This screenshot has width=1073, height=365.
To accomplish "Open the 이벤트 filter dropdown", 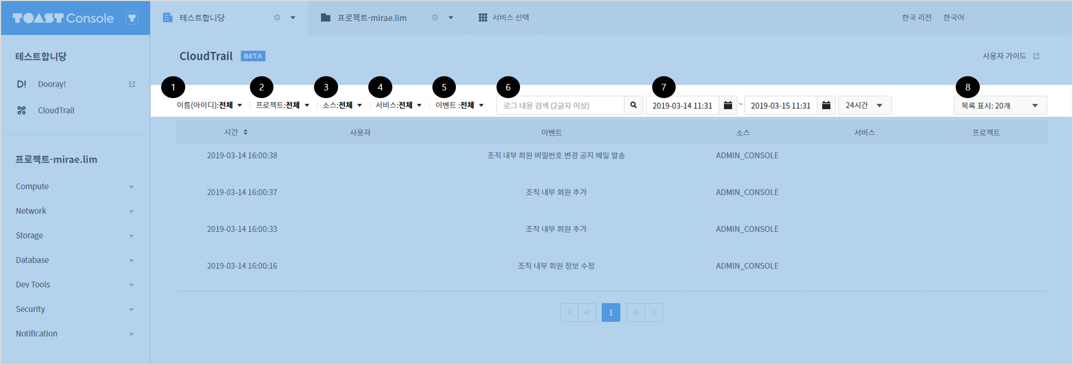I will (x=459, y=105).
